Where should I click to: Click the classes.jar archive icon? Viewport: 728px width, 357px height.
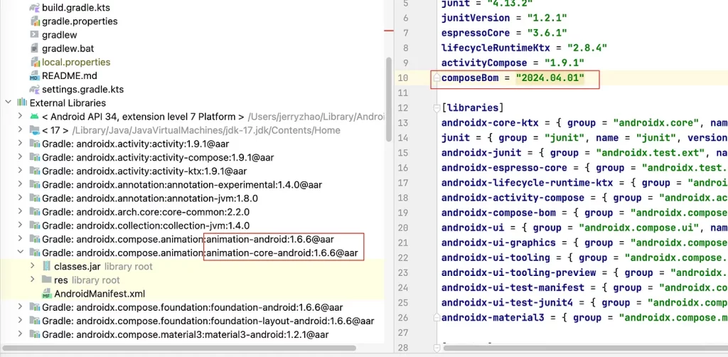tap(47, 266)
